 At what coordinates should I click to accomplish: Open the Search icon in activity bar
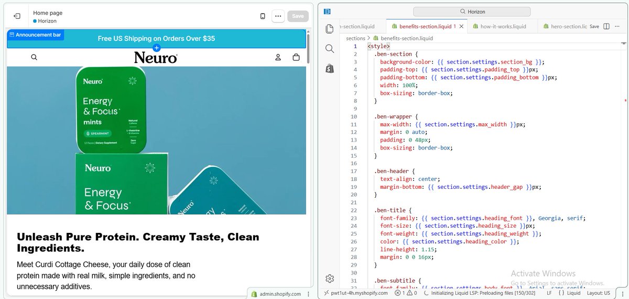point(330,49)
